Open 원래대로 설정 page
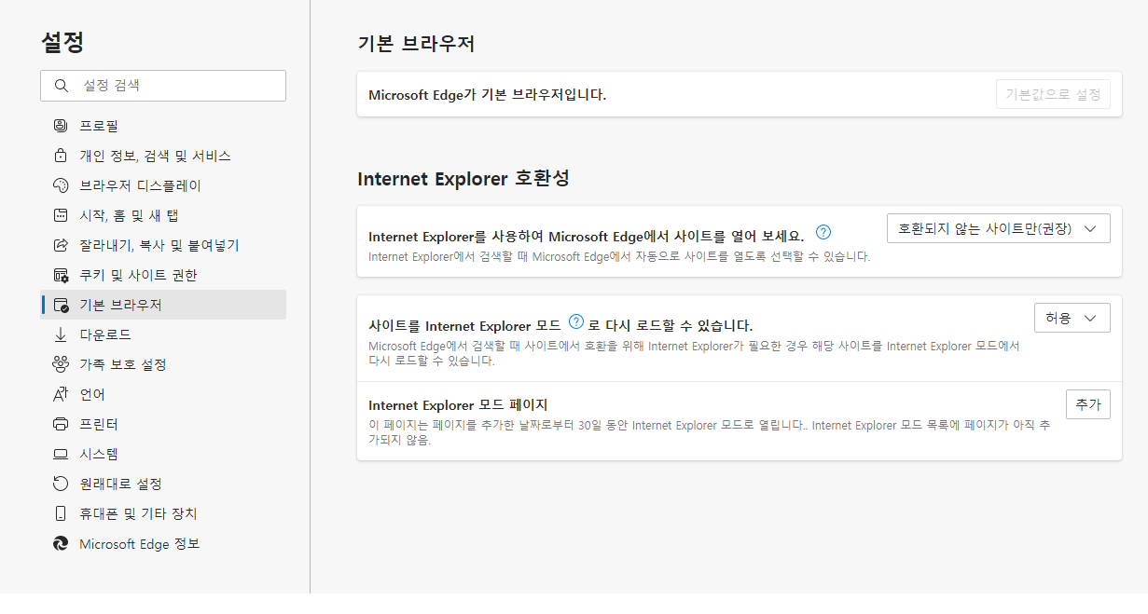Viewport: 1148px width, 614px height. (x=163, y=484)
